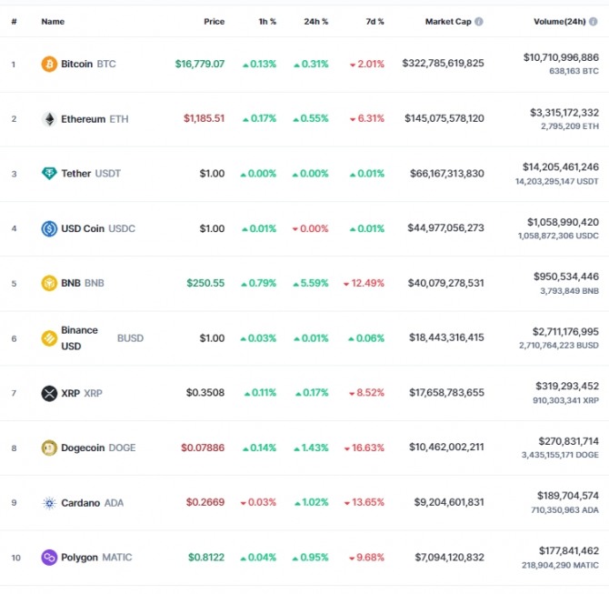
Task: Click the Bitcoin orange logo icon
Action: (49, 64)
